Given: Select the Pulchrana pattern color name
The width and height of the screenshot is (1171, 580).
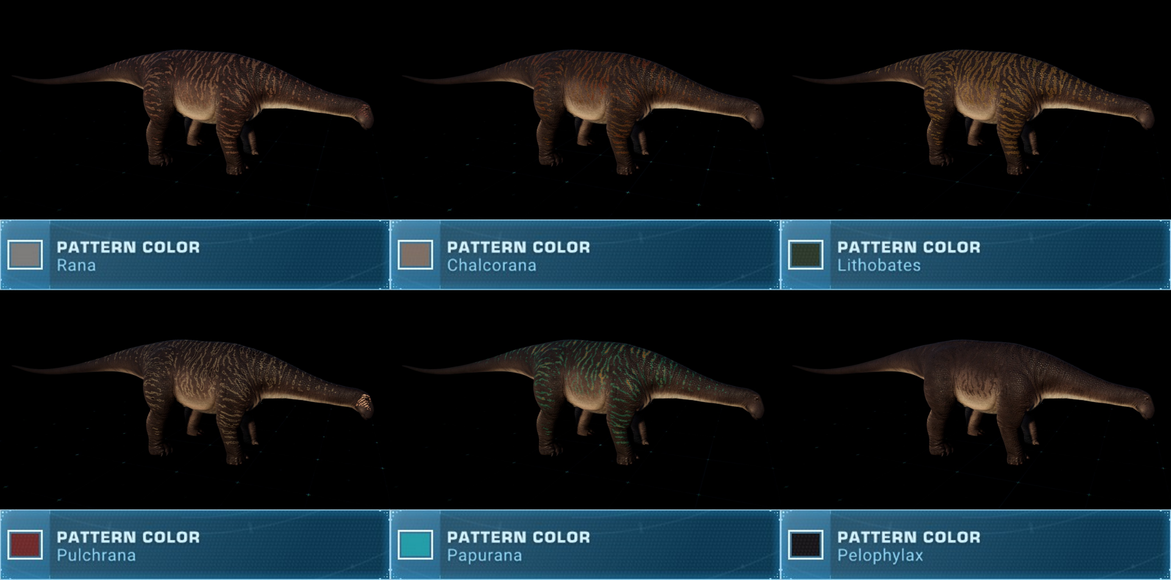Looking at the screenshot, I should (x=96, y=556).
